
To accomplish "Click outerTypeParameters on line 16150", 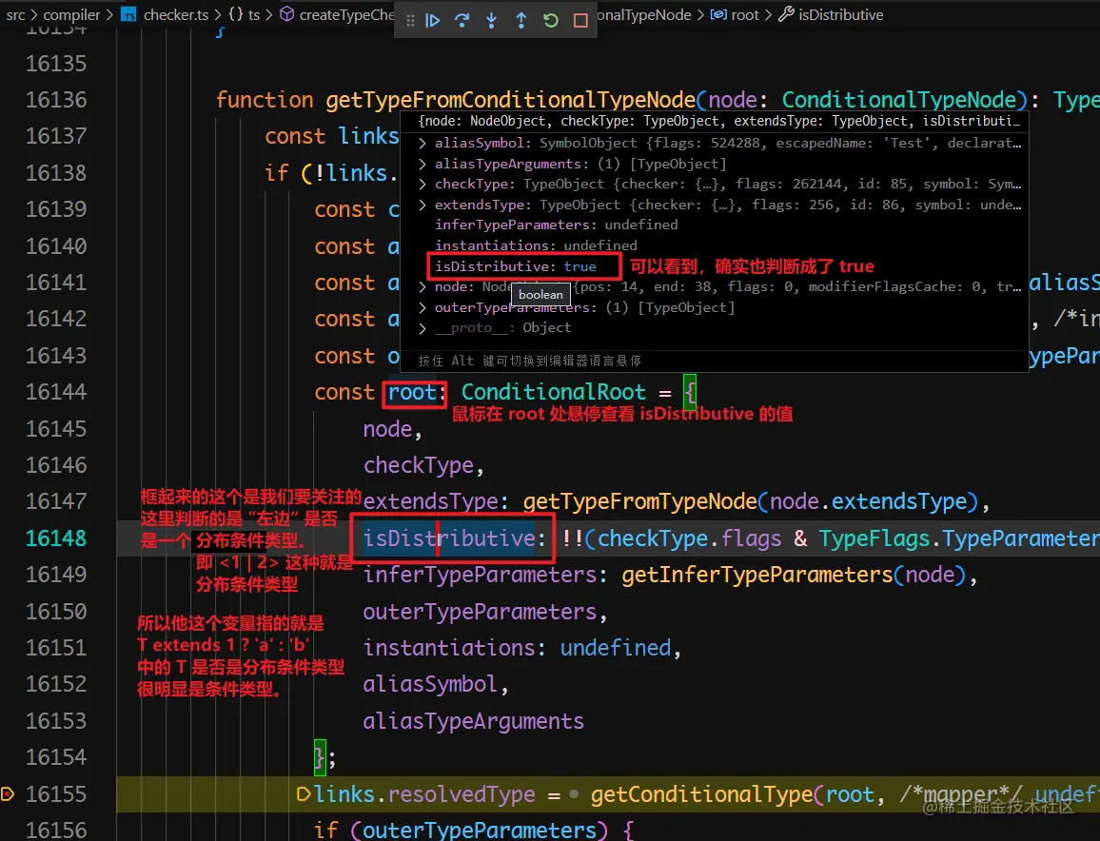I will tap(480, 613).
